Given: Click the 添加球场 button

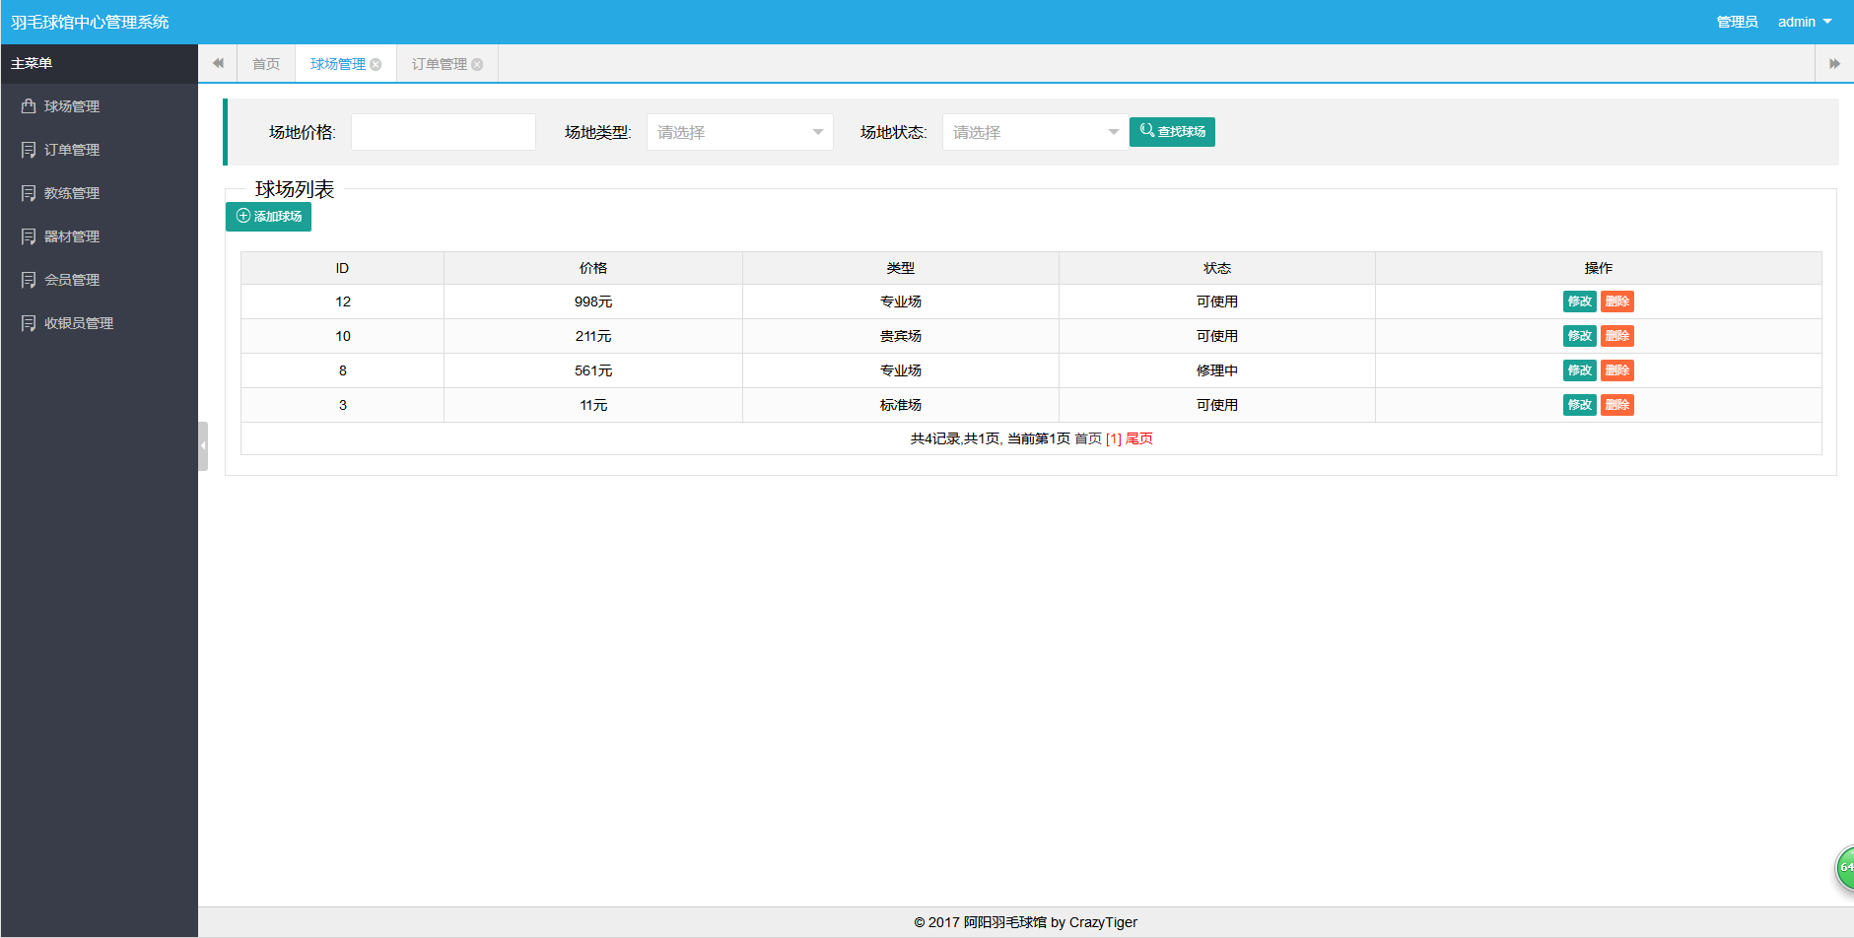Looking at the screenshot, I should (268, 217).
